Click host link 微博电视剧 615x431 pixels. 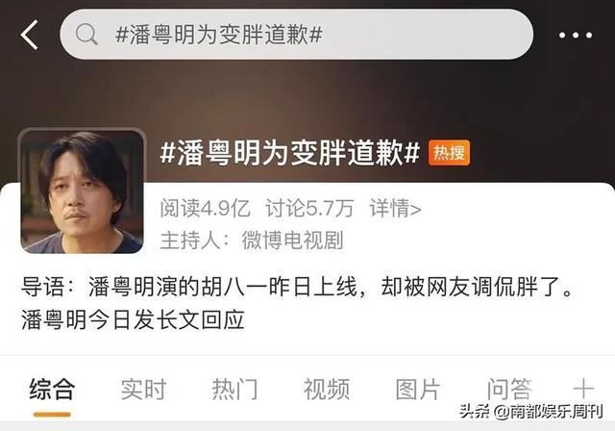(292, 240)
